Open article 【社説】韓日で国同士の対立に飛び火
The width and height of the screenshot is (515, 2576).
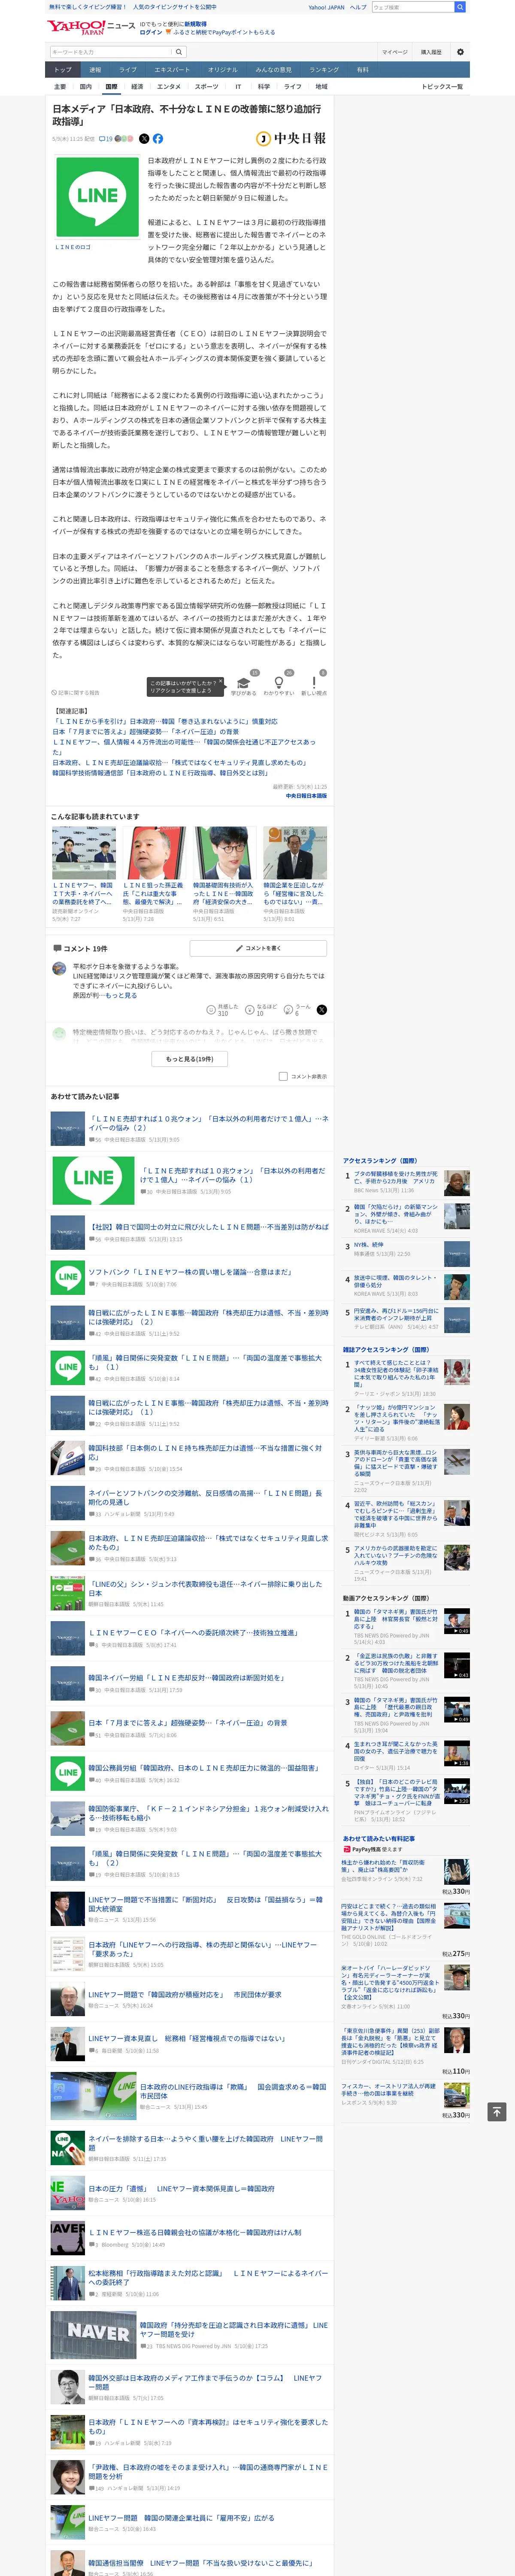[x=208, y=1227]
